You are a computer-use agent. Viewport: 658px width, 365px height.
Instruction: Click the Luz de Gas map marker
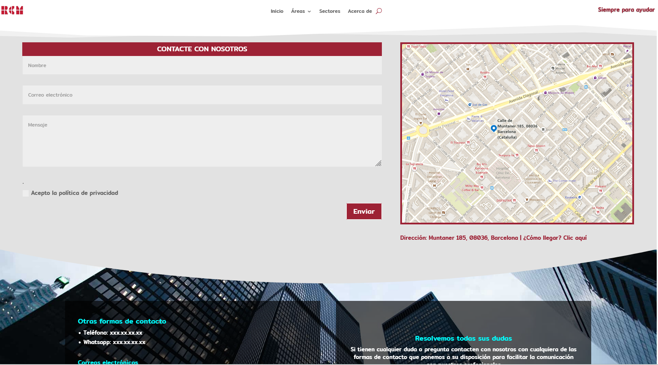tap(470, 105)
